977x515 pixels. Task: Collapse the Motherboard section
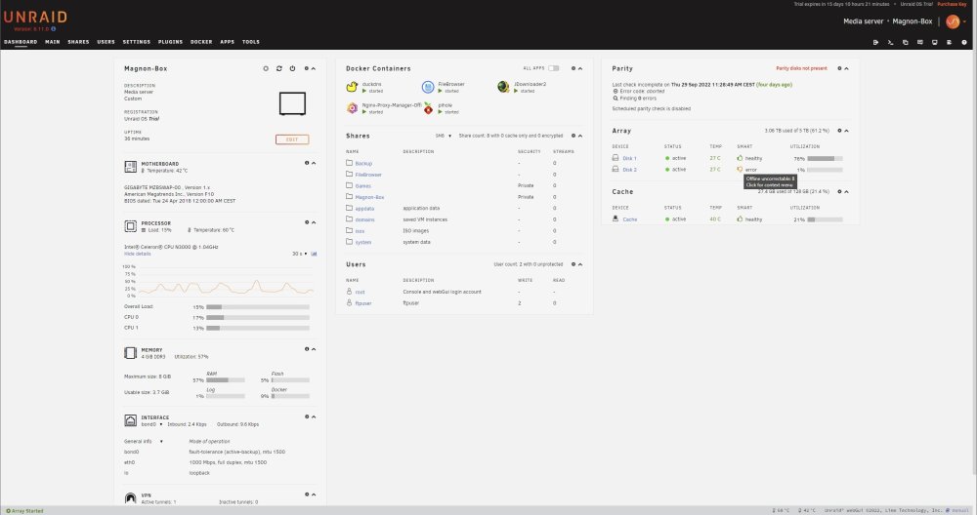[314, 163]
